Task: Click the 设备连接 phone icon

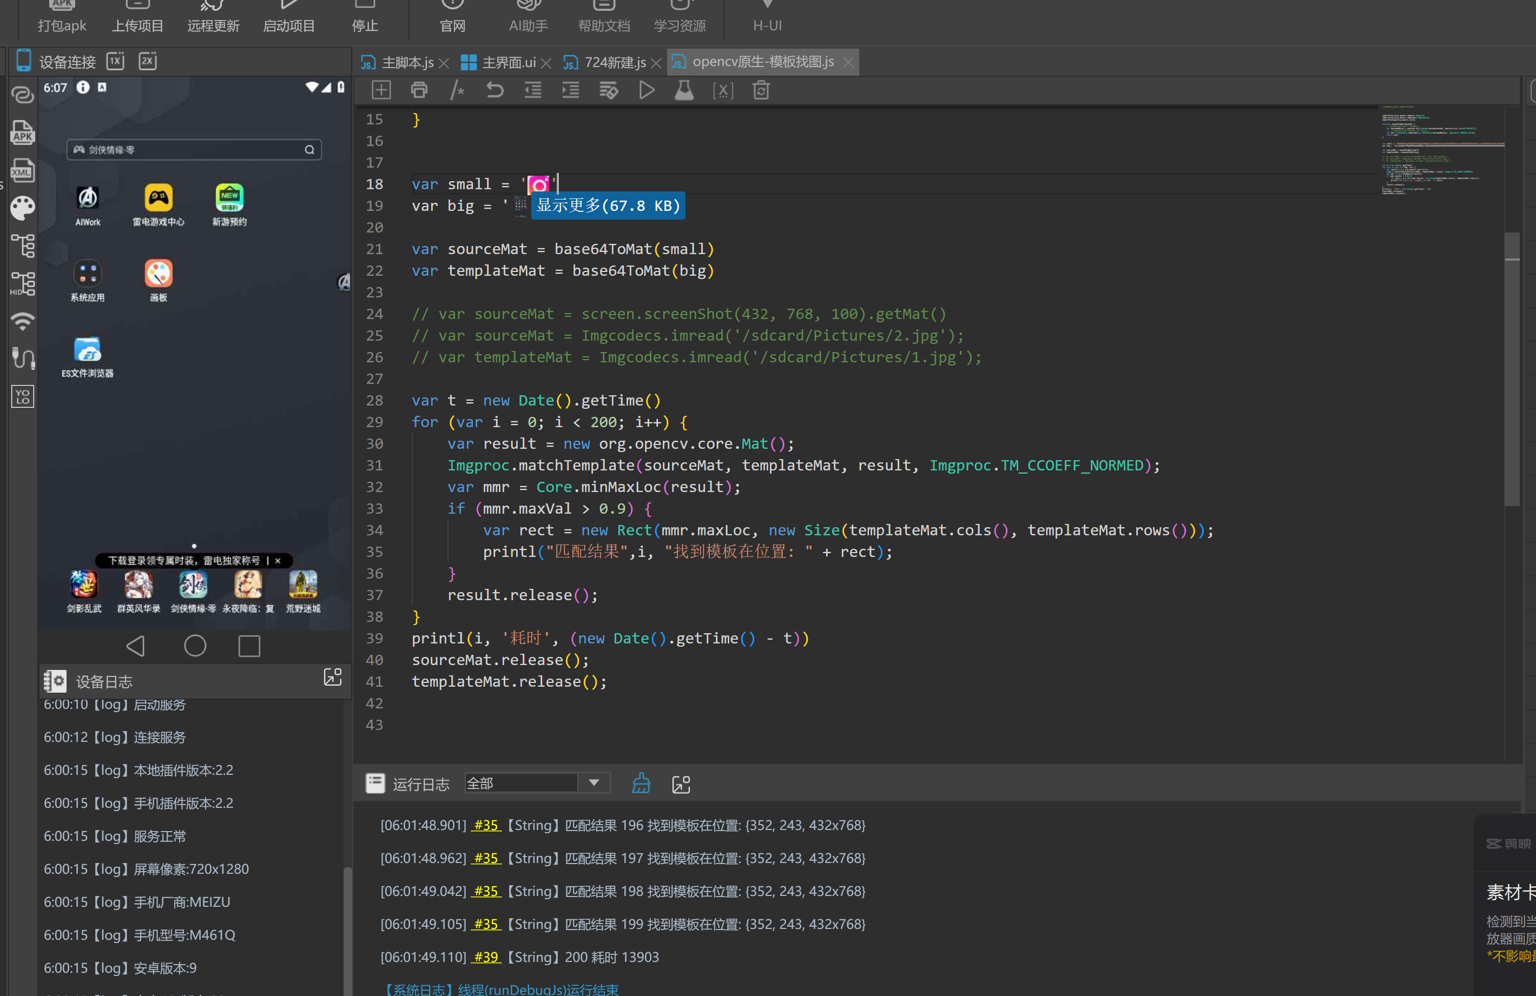Action: pyautogui.click(x=23, y=61)
